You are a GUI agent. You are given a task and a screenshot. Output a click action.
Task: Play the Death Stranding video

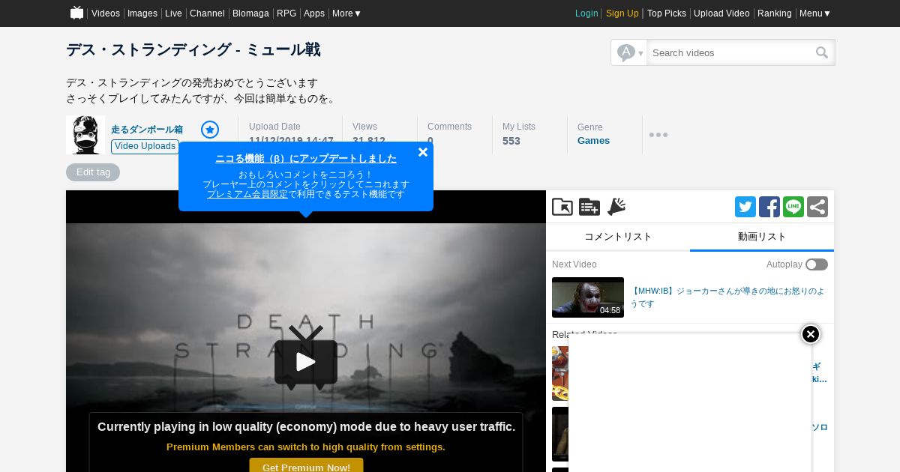[306, 362]
